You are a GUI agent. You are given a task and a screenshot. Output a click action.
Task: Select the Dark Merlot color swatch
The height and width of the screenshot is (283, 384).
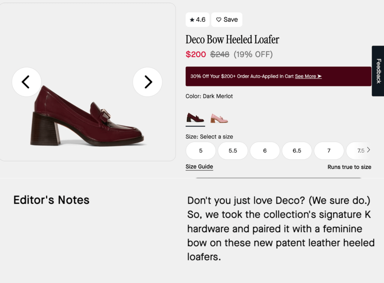click(195, 118)
